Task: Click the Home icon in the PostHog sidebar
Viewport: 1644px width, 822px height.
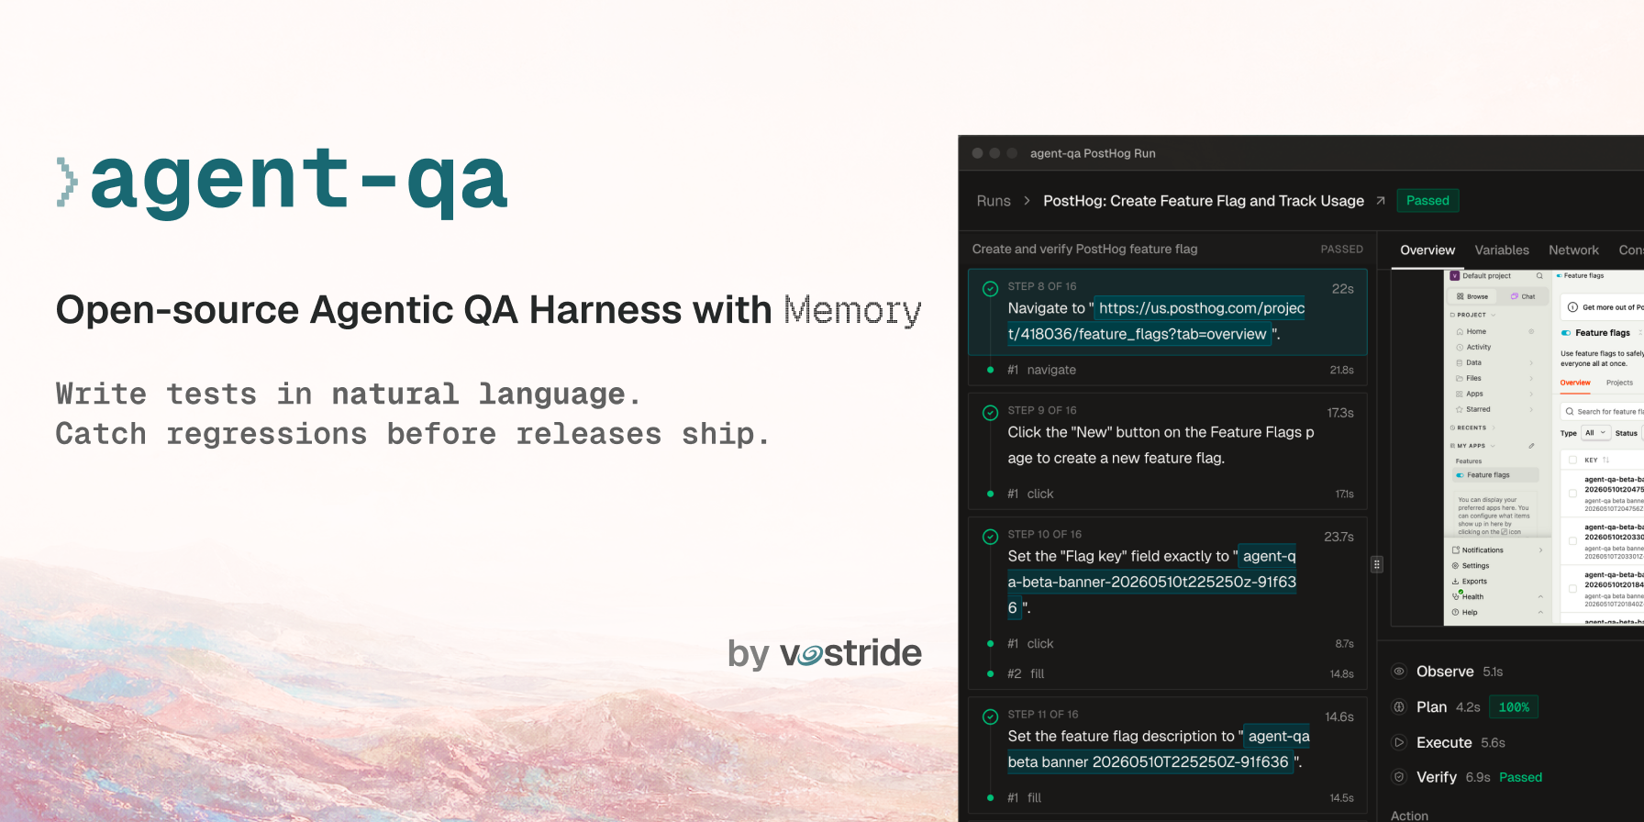Action: pyautogui.click(x=1460, y=331)
